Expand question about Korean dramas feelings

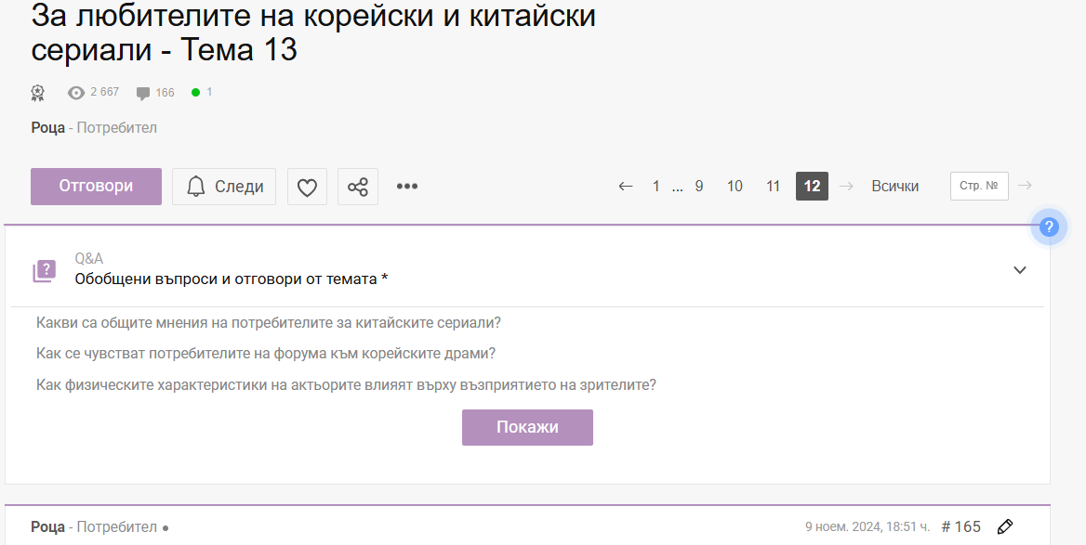(266, 354)
